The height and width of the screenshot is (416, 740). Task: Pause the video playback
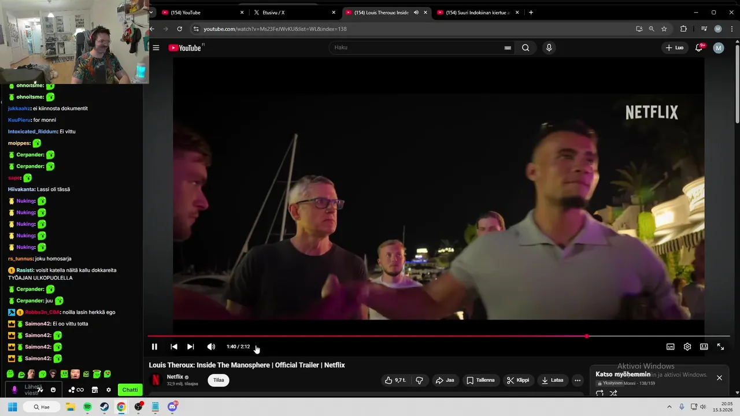click(154, 347)
